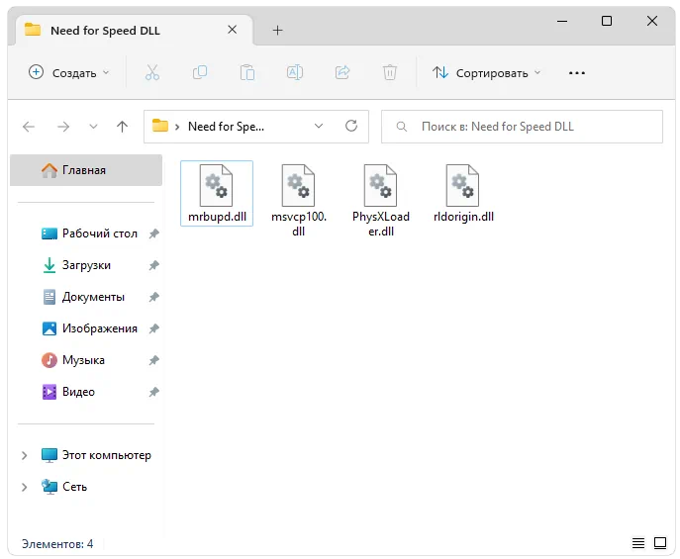Select the rldorigin.dll file
This screenshot has height=559, width=680.
pos(463,193)
